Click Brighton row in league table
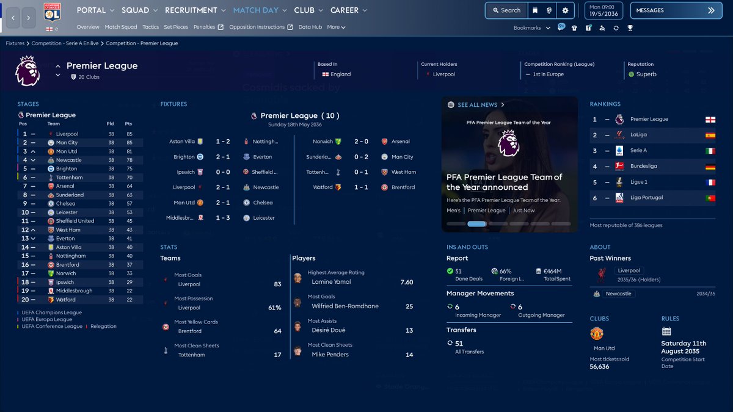The width and height of the screenshot is (733, 412). coord(80,168)
